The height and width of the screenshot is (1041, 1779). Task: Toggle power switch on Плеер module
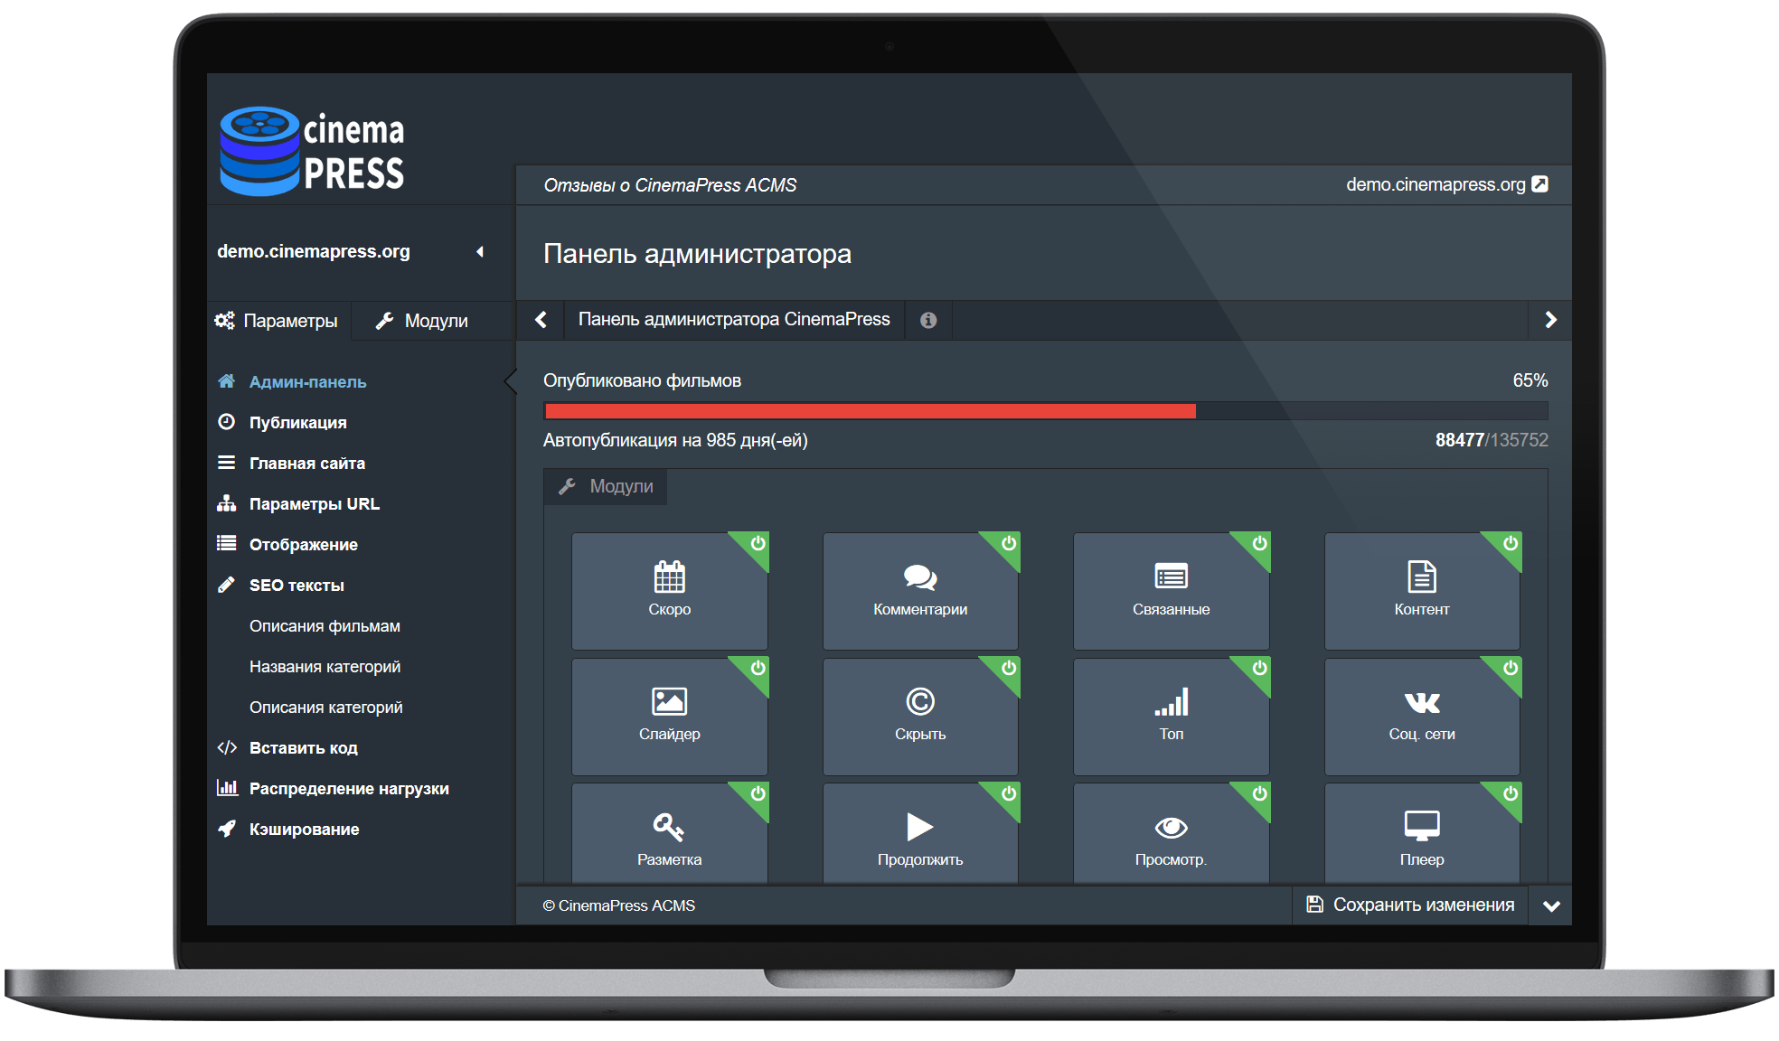point(1511,793)
